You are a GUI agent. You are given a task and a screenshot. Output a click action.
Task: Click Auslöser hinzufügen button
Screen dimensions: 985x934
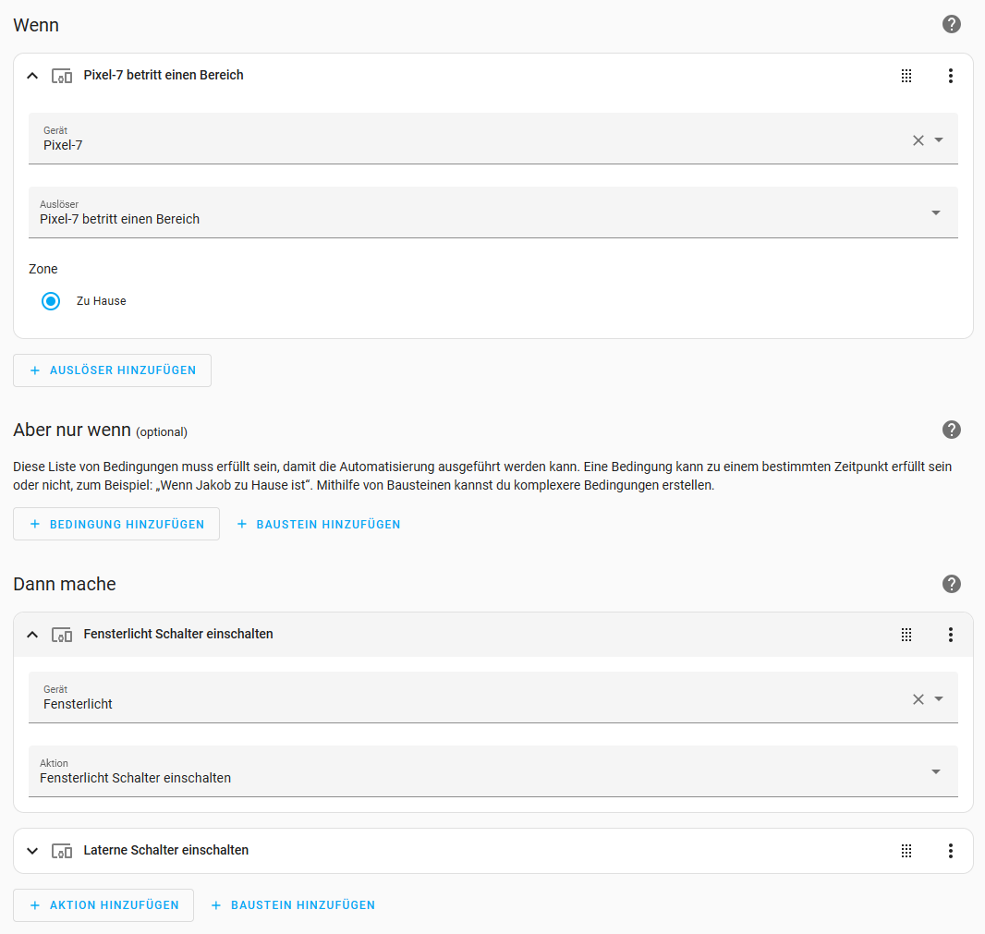point(112,370)
